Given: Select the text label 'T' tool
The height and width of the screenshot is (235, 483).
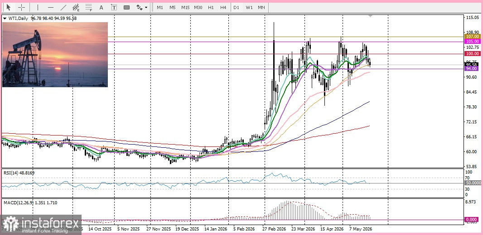Looking at the screenshot, I should pyautogui.click(x=114, y=7).
